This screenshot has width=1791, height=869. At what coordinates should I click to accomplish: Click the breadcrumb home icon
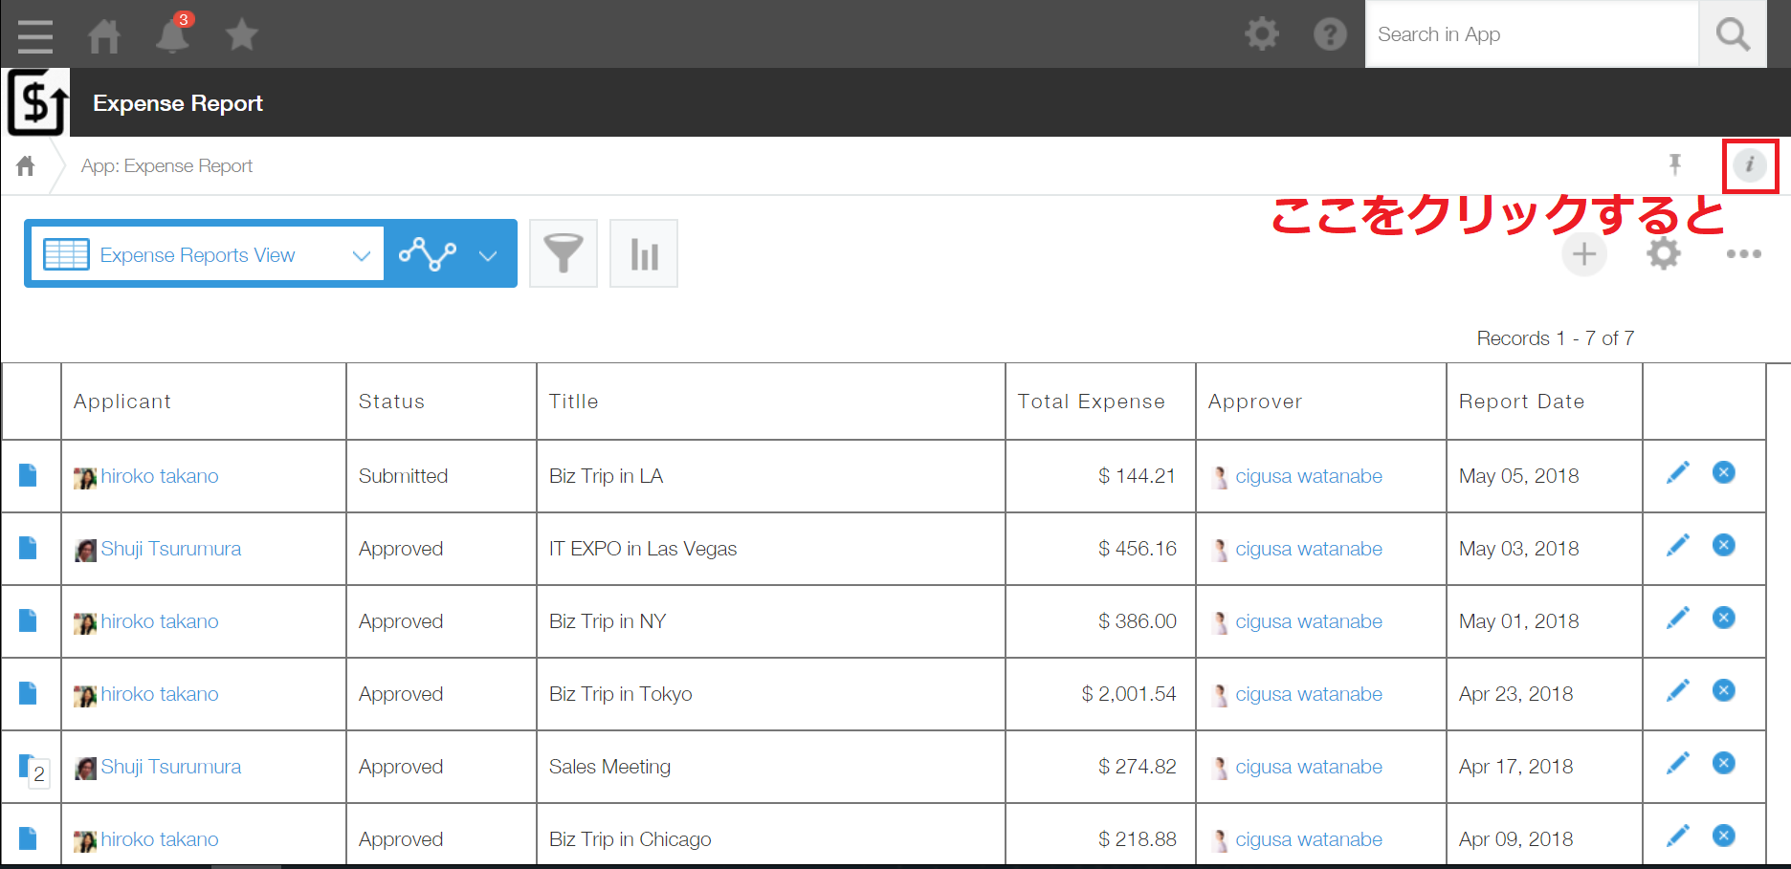point(26,166)
